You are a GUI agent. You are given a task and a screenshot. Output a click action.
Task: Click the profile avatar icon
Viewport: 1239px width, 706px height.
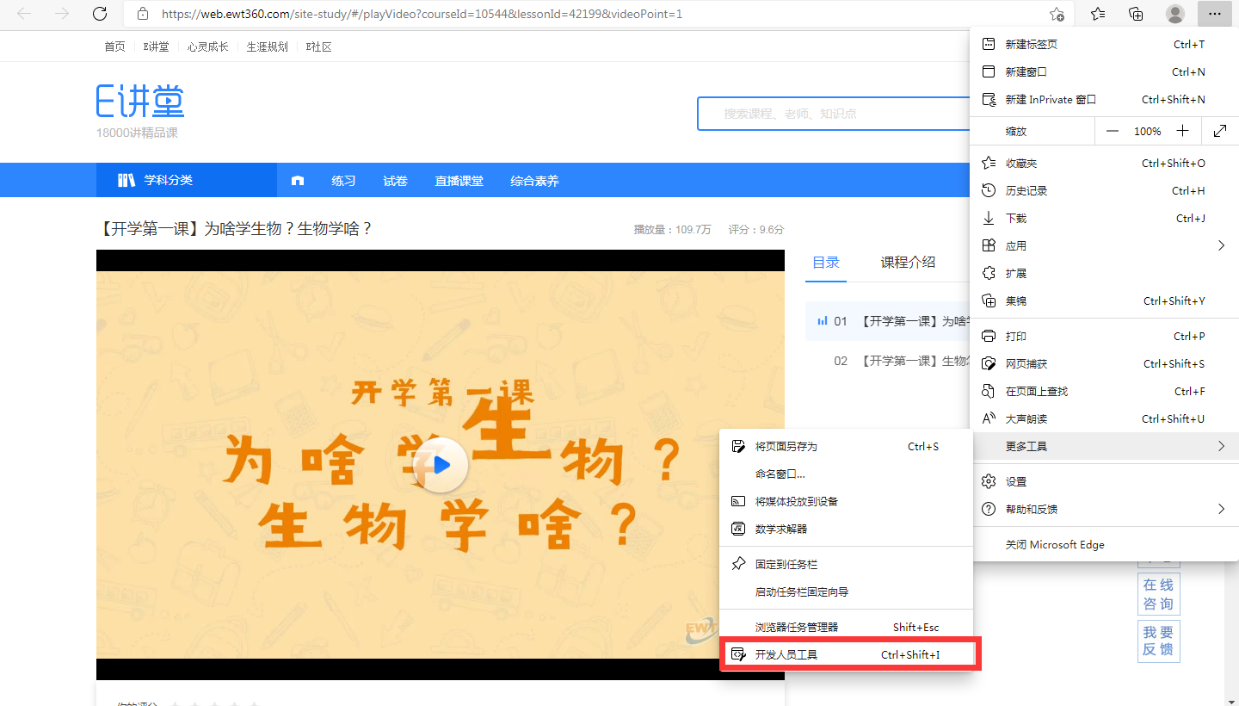pos(1176,14)
